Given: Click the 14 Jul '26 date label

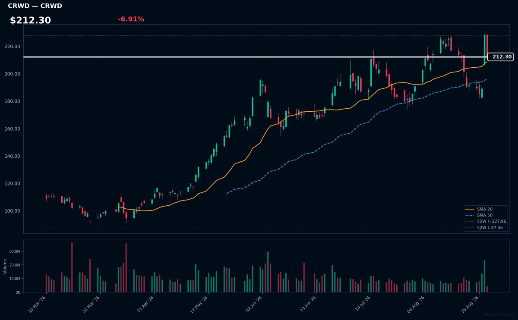Looking at the screenshot, I should pos(362,303).
